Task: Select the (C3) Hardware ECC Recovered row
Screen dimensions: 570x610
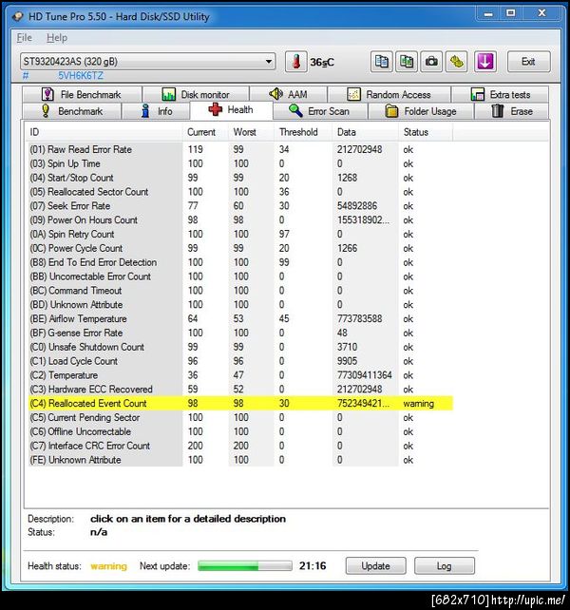Action: point(240,390)
